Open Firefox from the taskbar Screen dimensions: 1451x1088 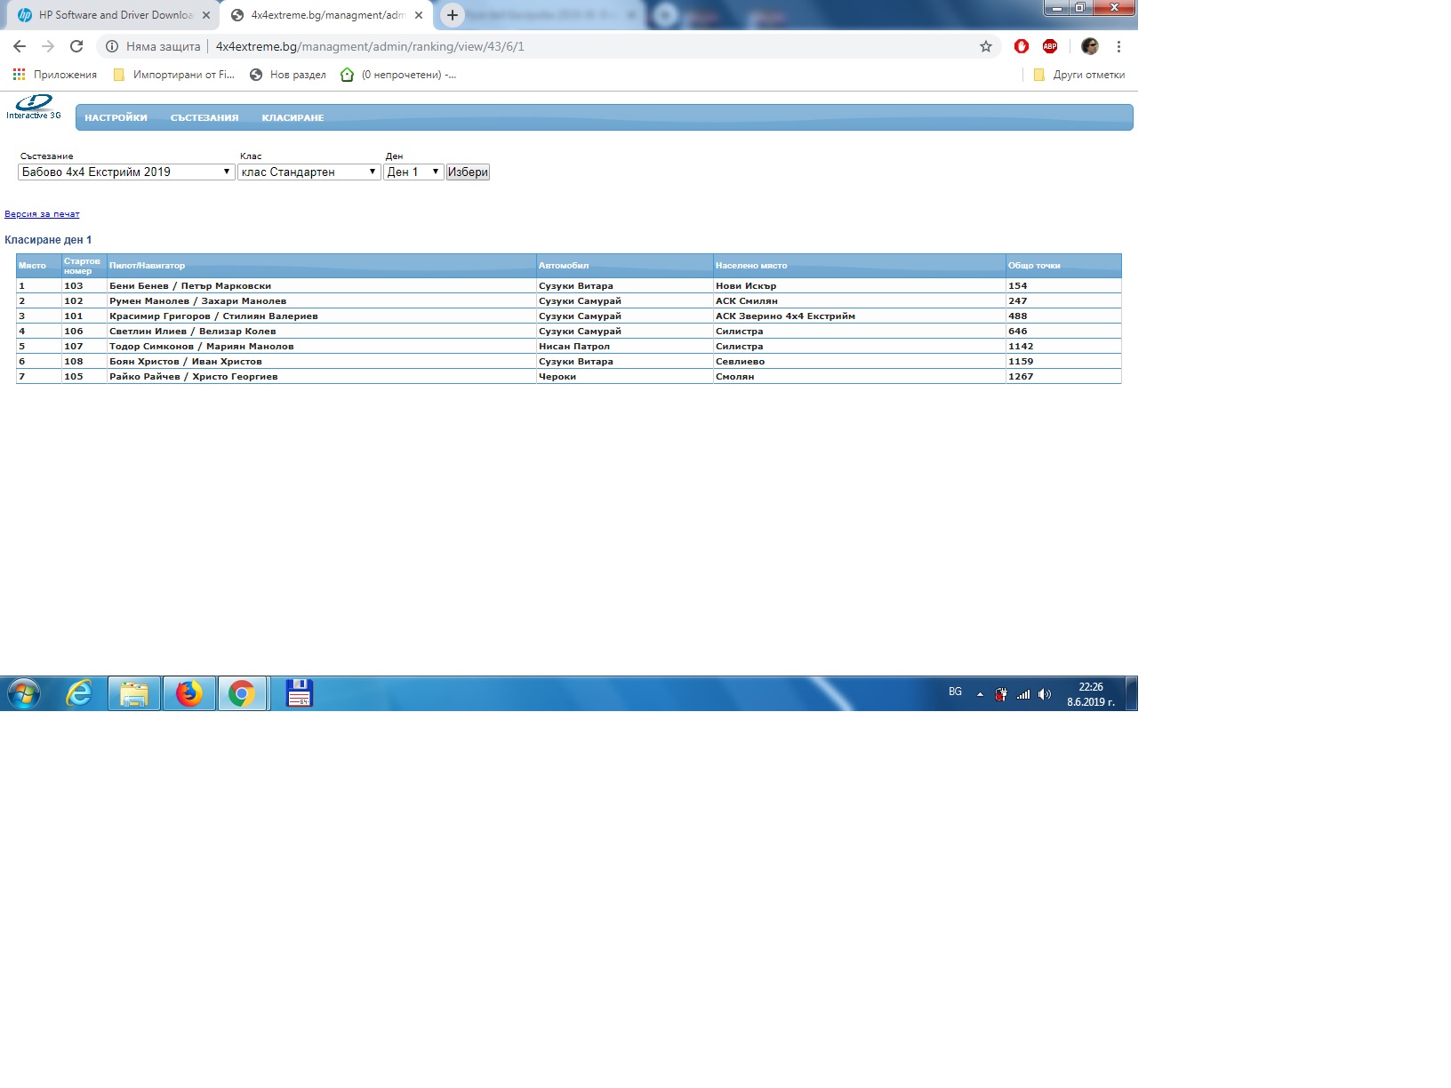click(x=188, y=693)
